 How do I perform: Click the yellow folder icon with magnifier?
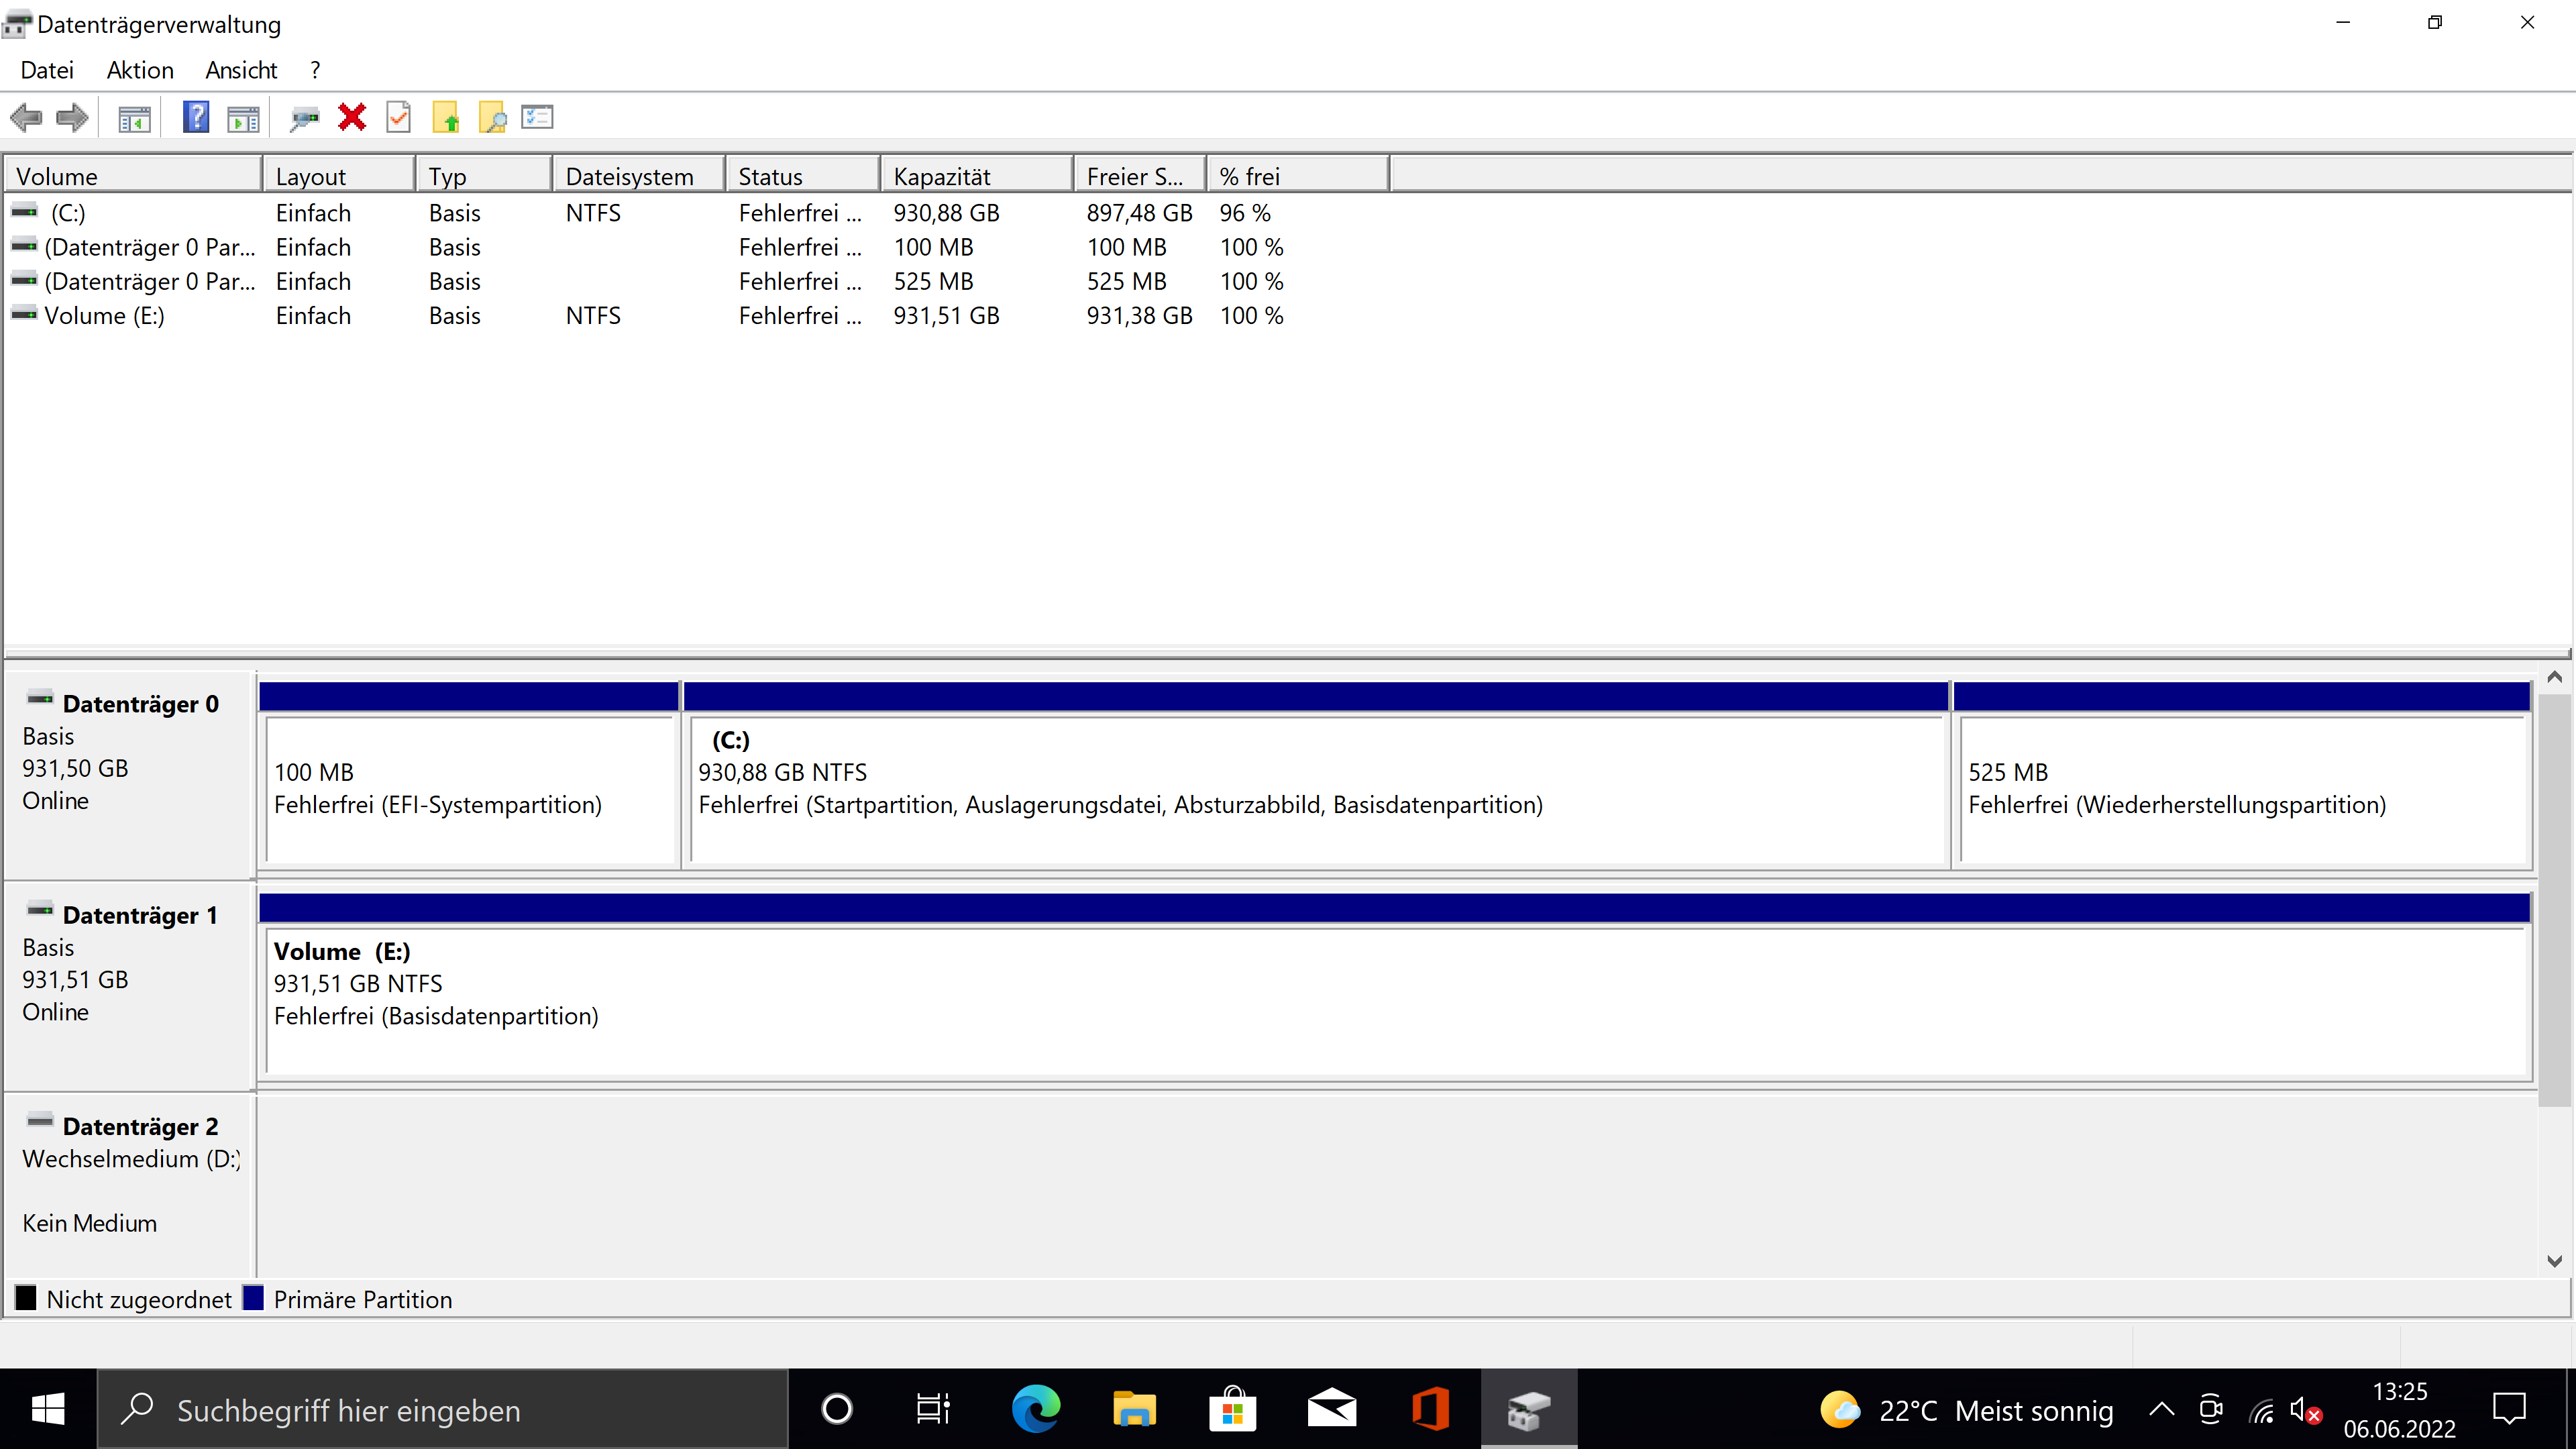tap(492, 117)
